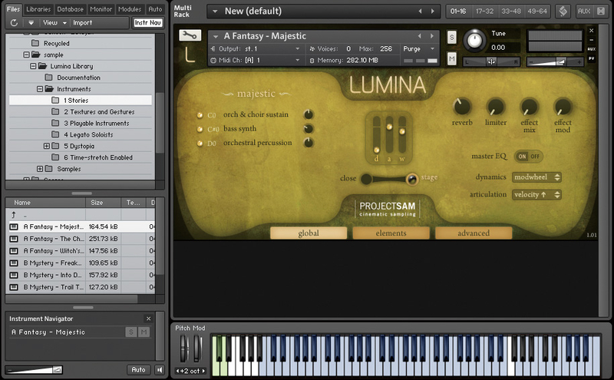Go to next instrument in A Fantasy - Majestic header
The image size is (614, 380).
click(x=432, y=36)
